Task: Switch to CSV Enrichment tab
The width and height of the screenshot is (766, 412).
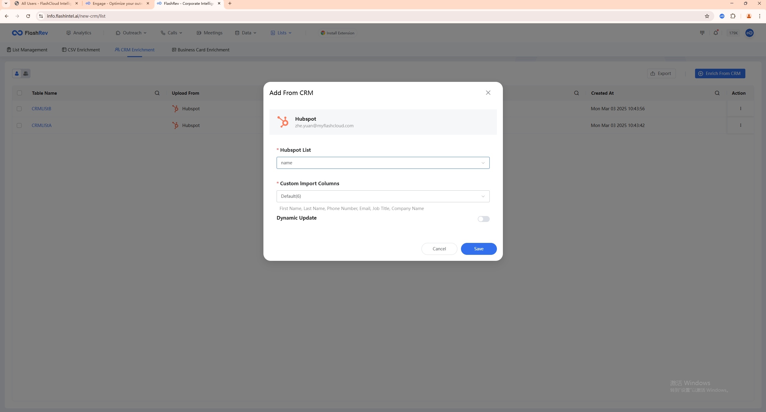Action: (81, 50)
